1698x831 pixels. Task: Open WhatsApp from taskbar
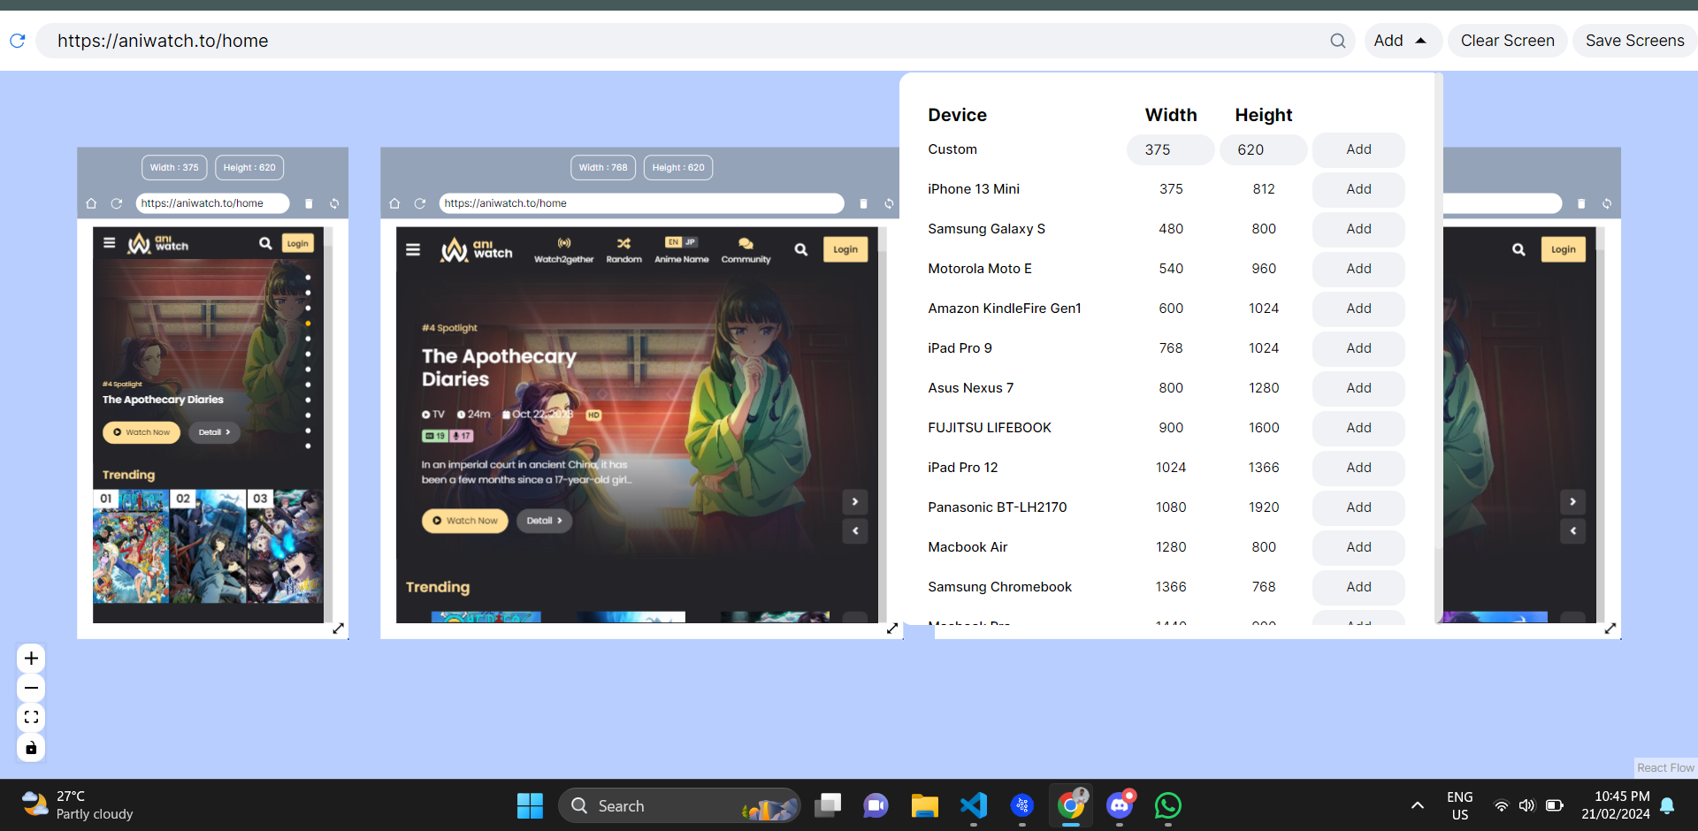(x=1168, y=805)
